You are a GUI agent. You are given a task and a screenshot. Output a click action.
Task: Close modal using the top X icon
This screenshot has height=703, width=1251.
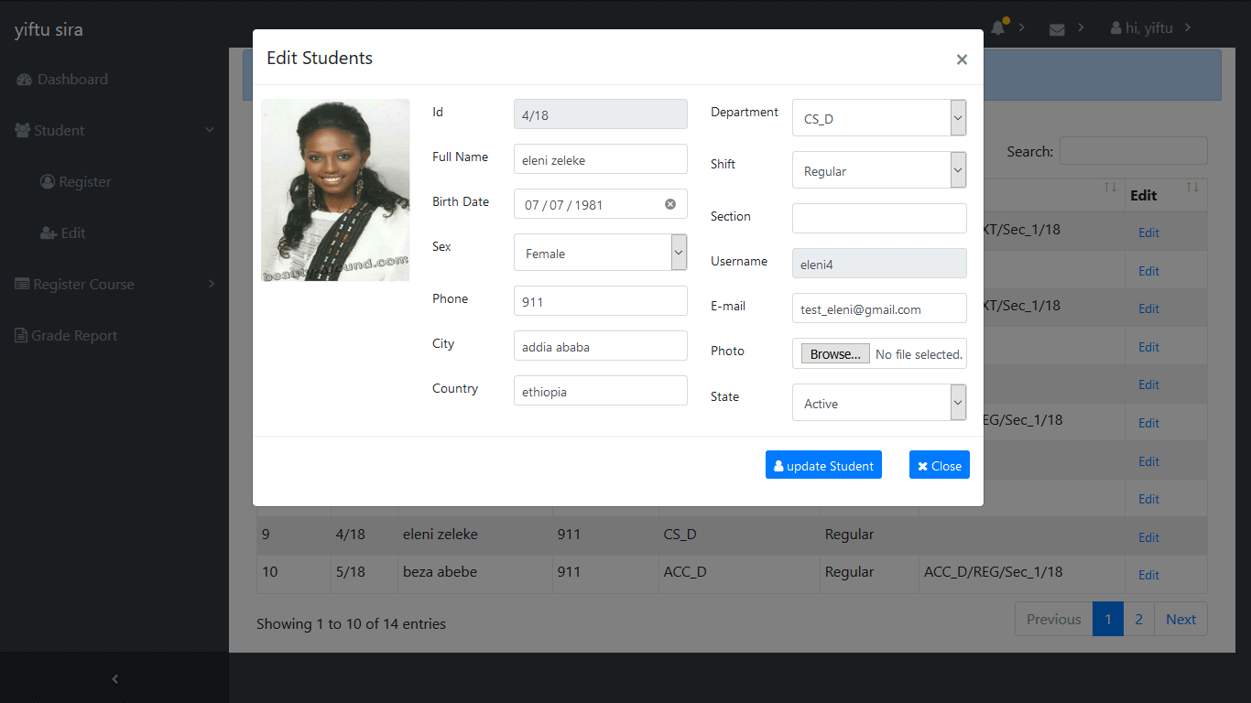point(962,59)
